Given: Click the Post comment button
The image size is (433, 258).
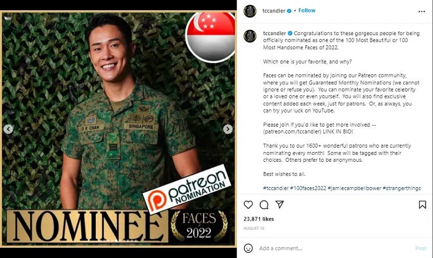Looking at the screenshot, I should pos(421,248).
